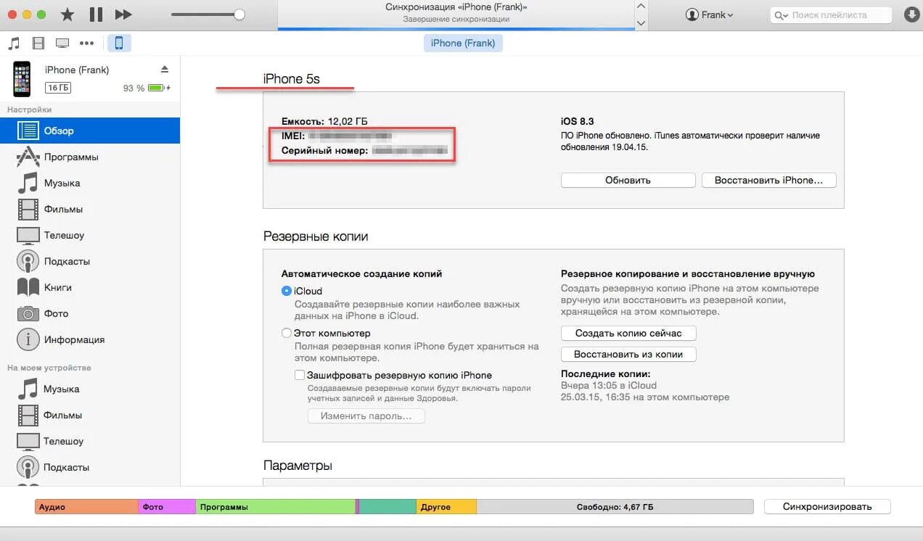This screenshot has width=923, height=541.
Task: Click the Программы apps icon in sidebar
Action: coord(28,157)
